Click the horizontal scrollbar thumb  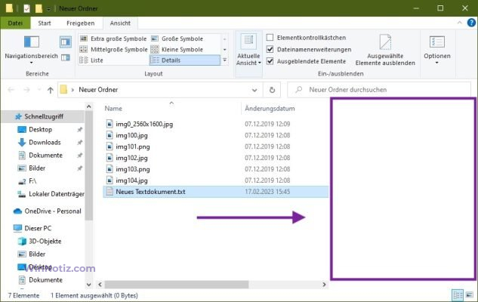click(177, 285)
